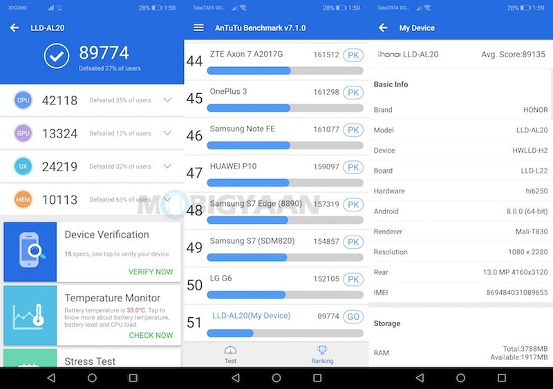Tap Android home button under ranking screen

point(276,378)
